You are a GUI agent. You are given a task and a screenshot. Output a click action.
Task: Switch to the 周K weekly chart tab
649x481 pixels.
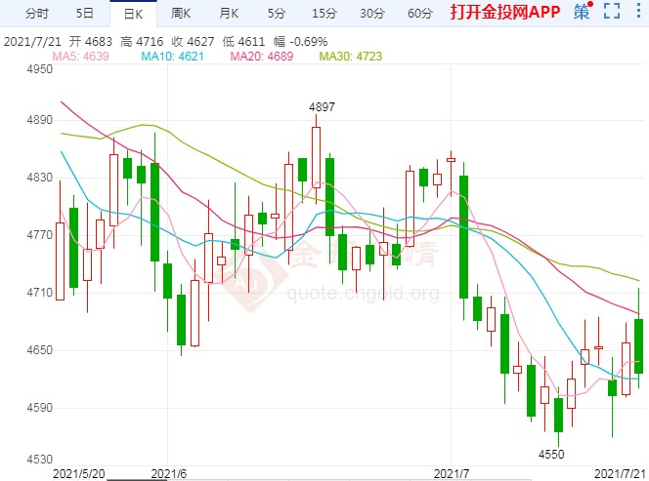181,14
